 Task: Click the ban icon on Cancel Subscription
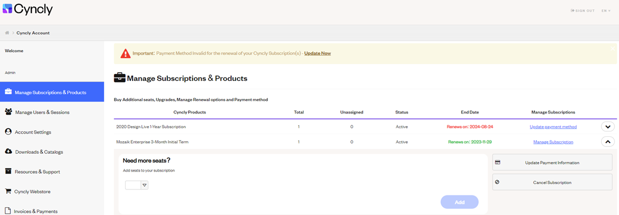coord(497,182)
